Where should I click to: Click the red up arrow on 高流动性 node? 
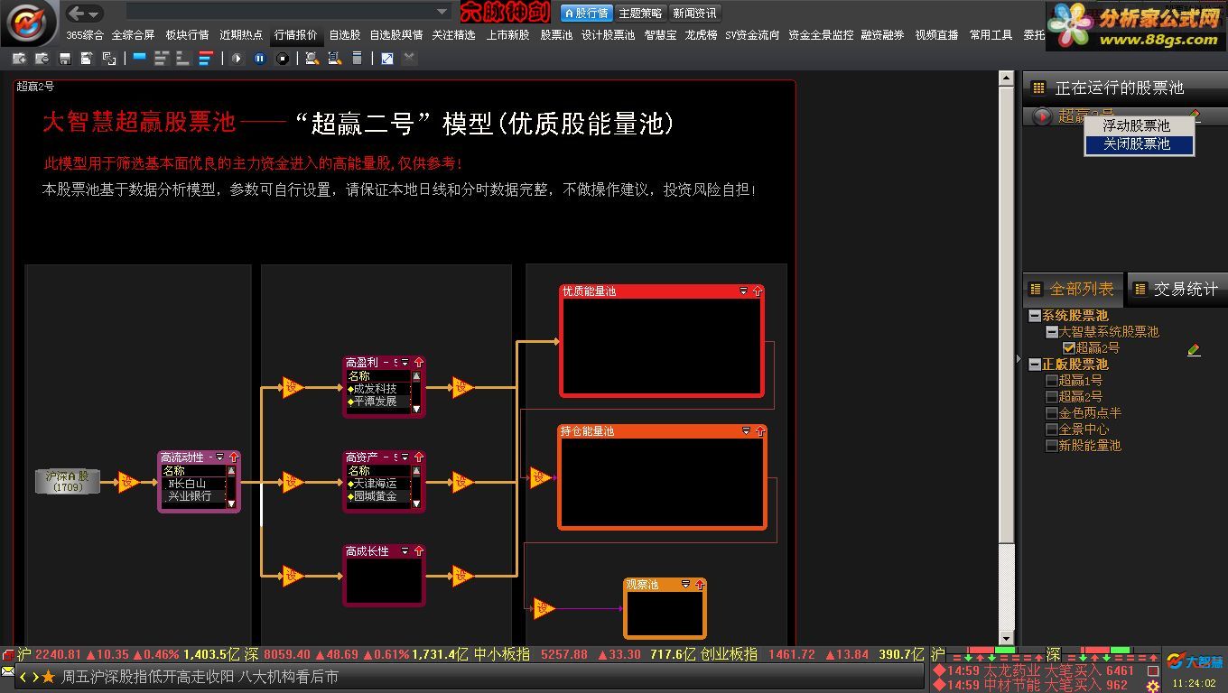point(233,457)
